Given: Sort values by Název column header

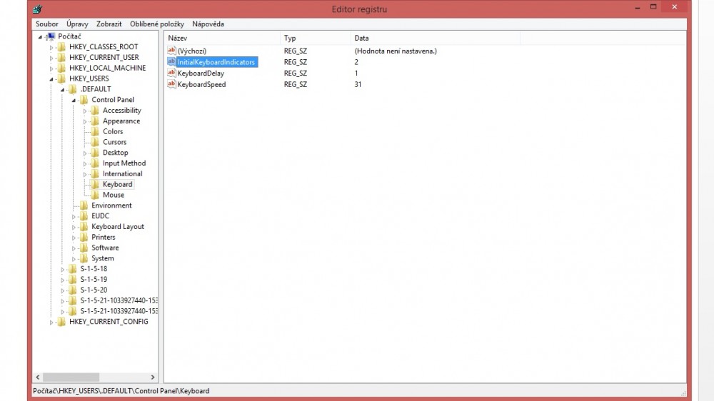Looking at the screenshot, I should pos(221,37).
